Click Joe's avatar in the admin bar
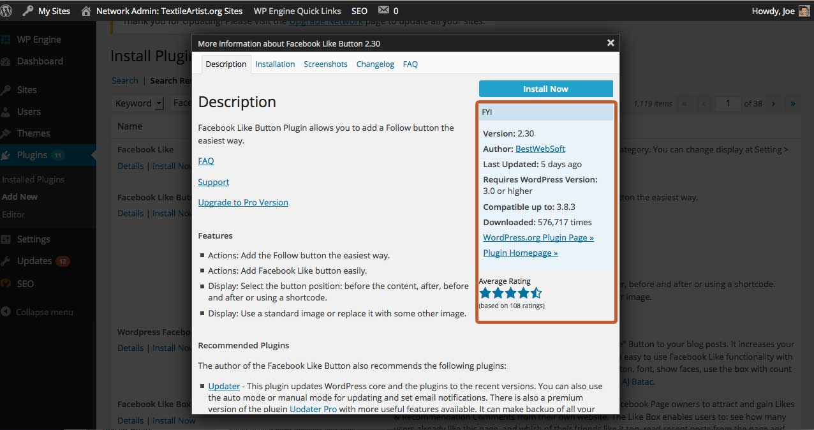Screen dimensions: 814x430 pyautogui.click(x=804, y=11)
